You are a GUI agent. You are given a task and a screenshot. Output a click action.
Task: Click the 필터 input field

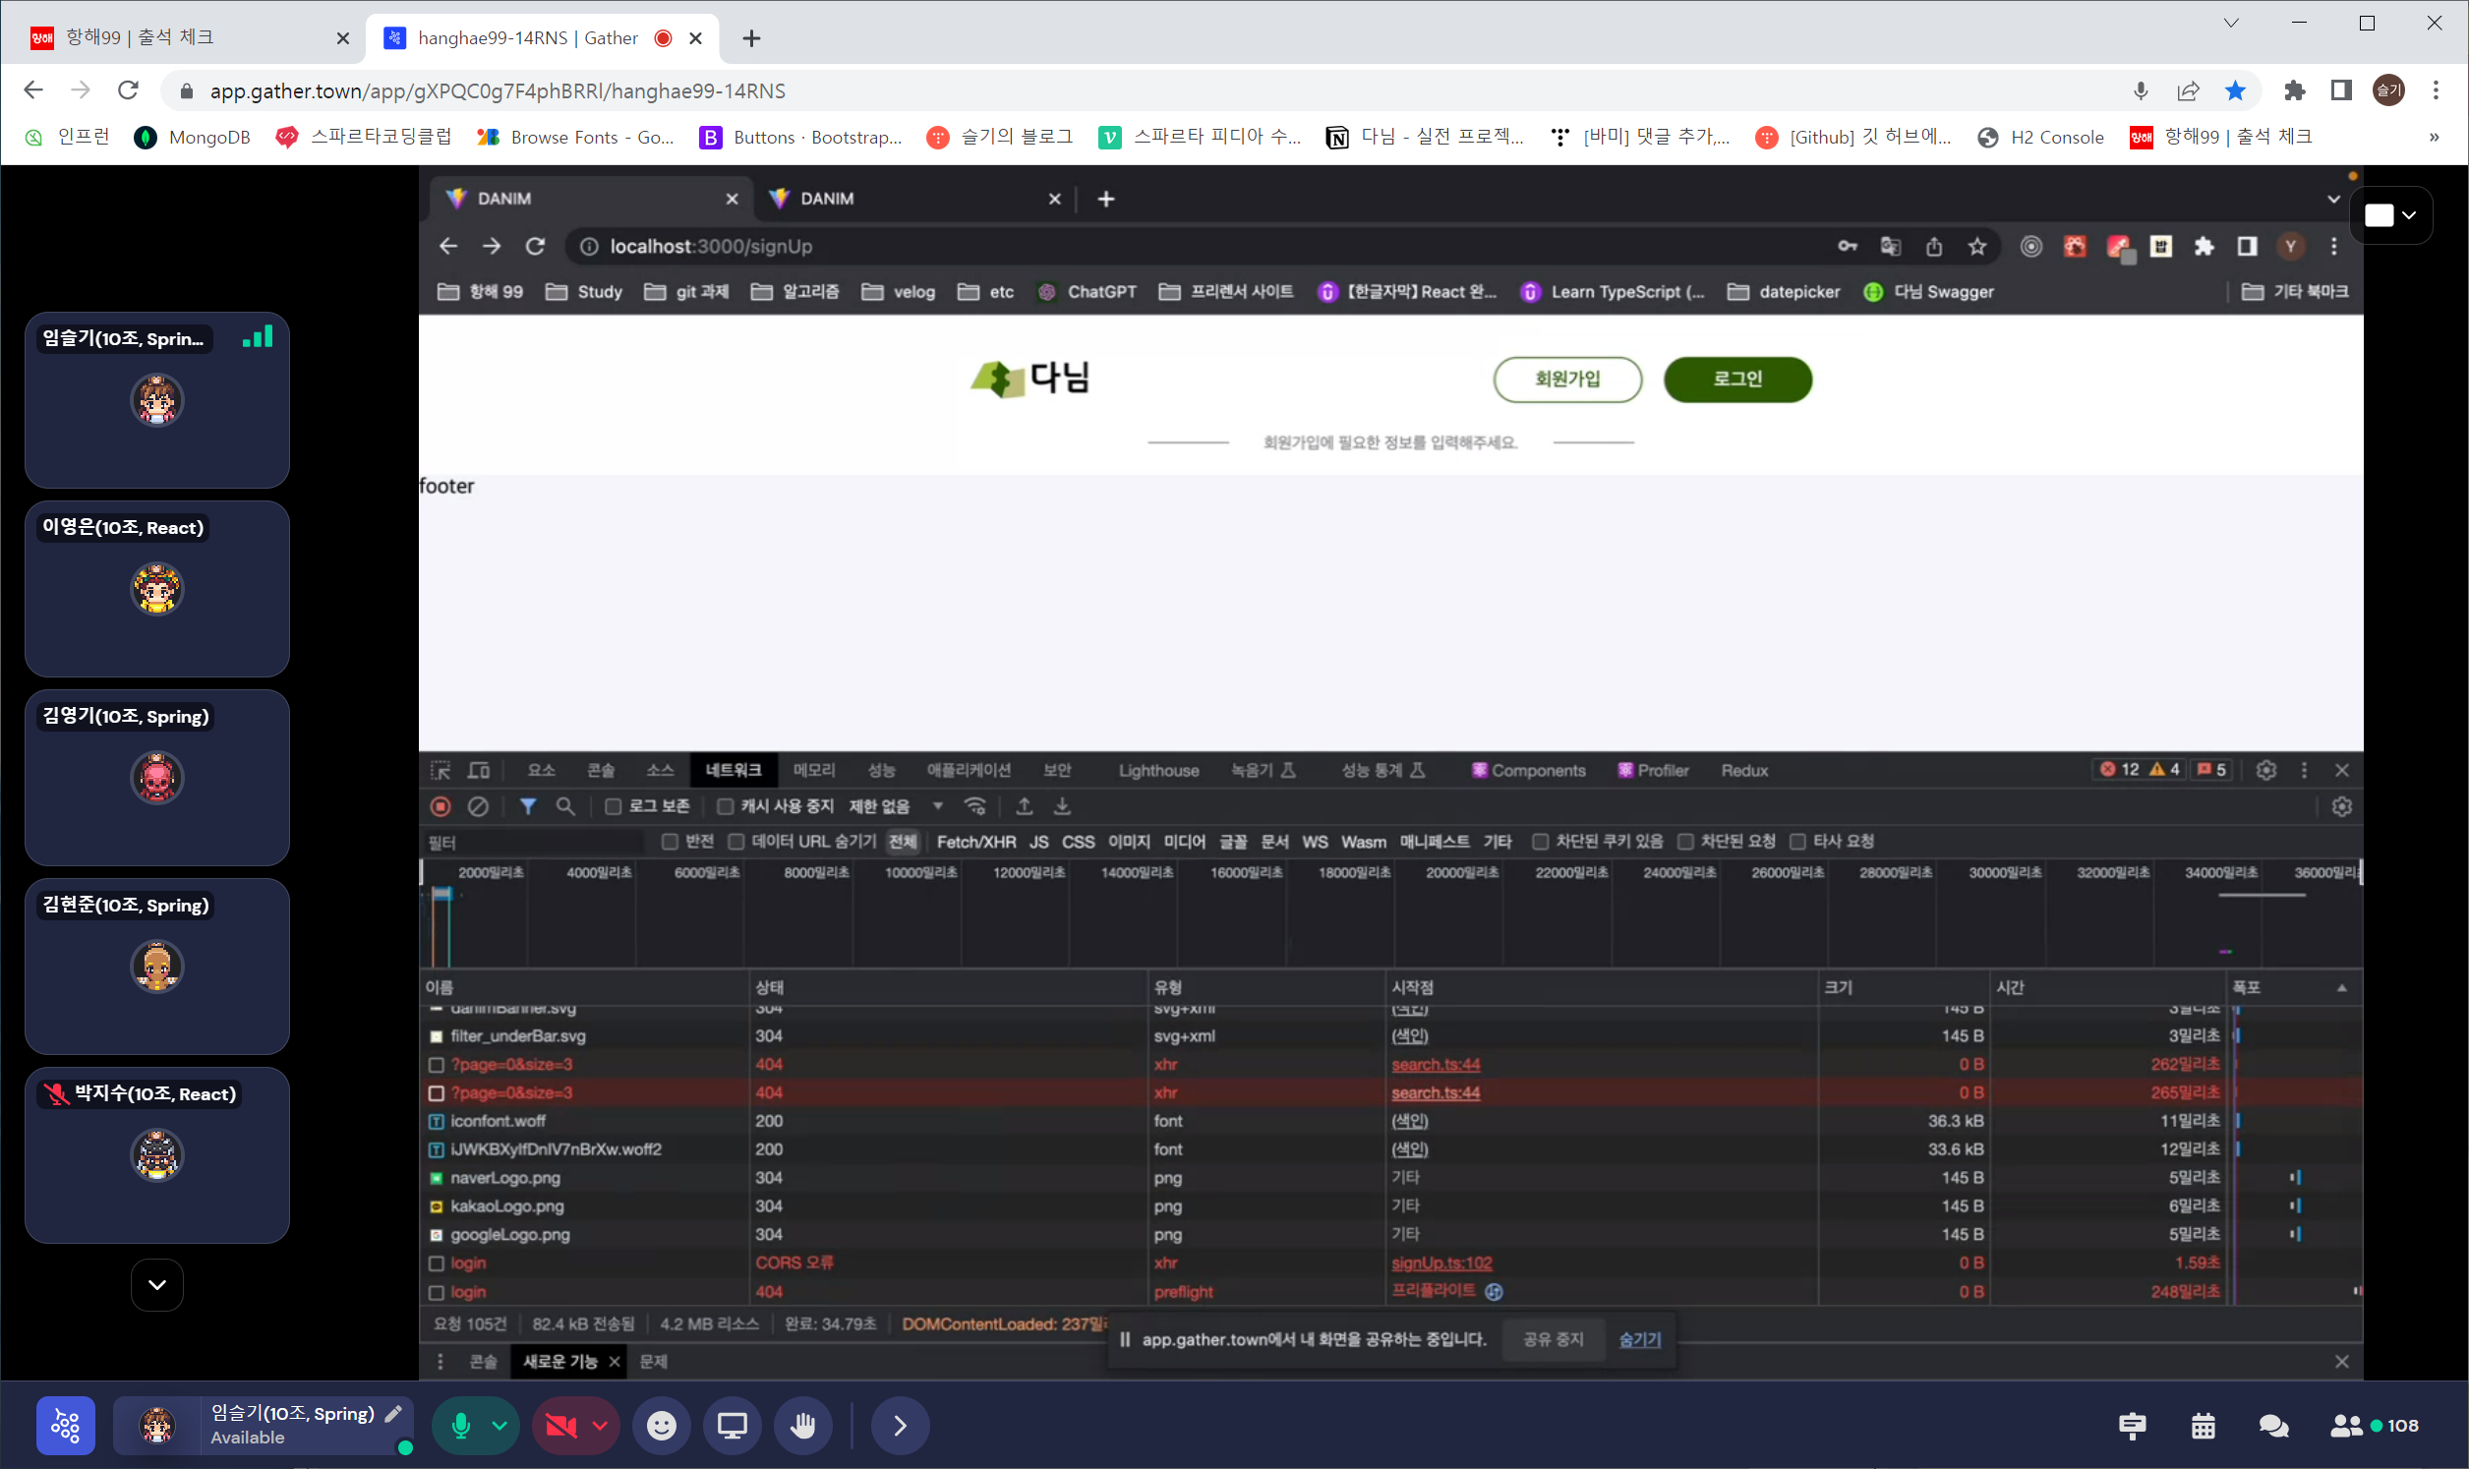534,843
